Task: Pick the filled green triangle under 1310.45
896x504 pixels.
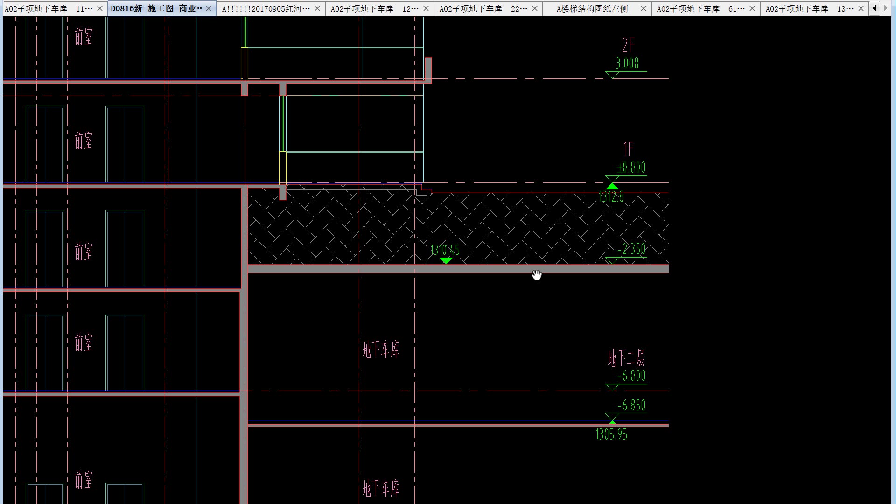Action: [x=446, y=261]
